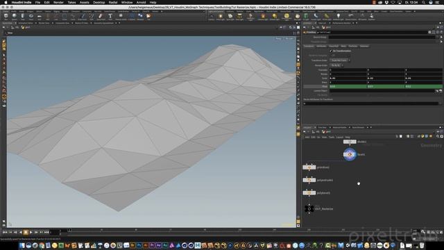444x250 pixels.
Task: Switch to the Render View tab
Action: click(x=44, y=23)
